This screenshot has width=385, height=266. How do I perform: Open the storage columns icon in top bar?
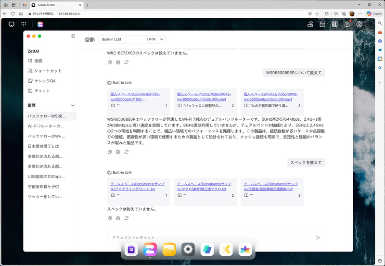[334, 24]
